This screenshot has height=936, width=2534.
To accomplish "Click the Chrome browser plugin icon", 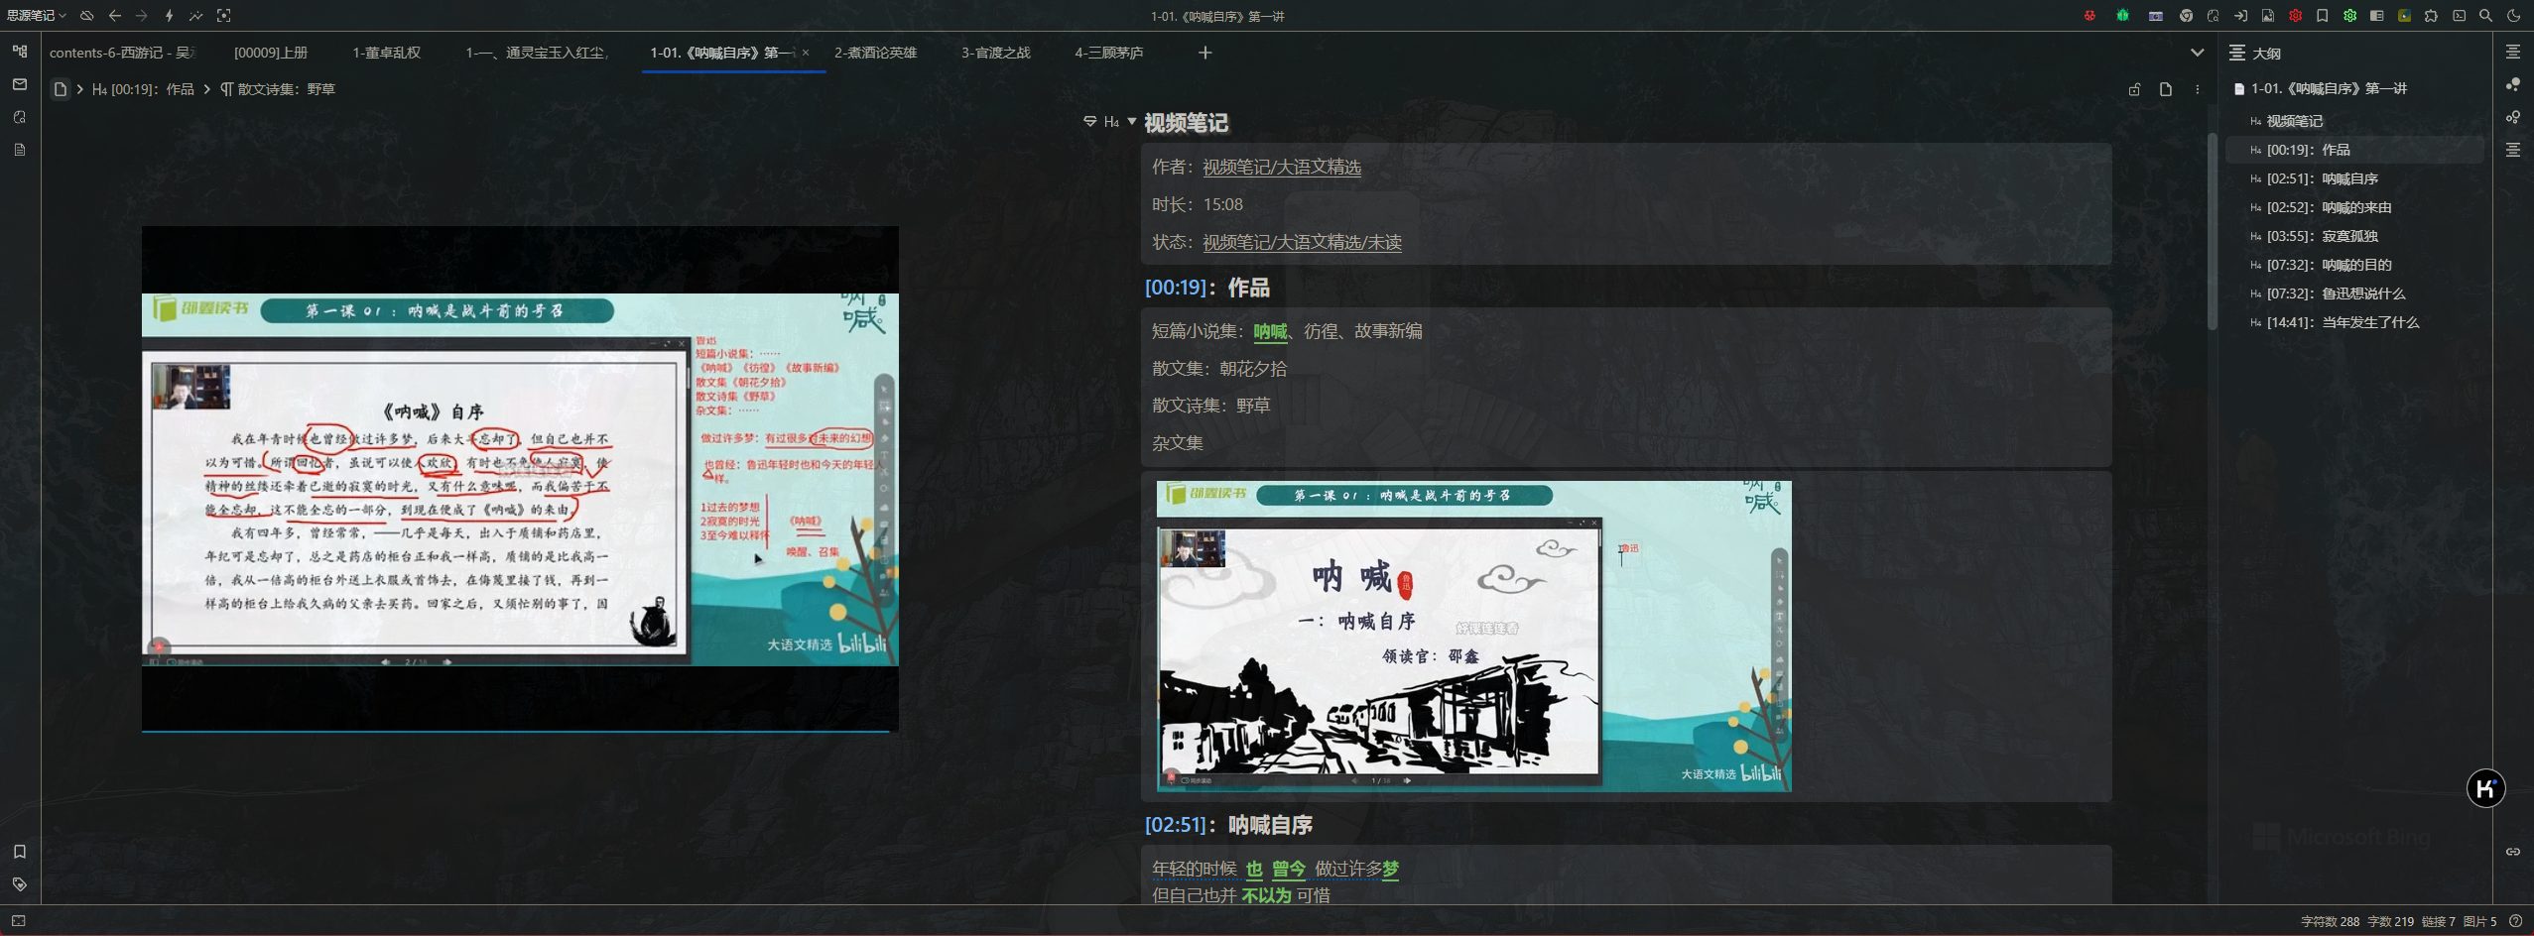I will (x=2186, y=16).
